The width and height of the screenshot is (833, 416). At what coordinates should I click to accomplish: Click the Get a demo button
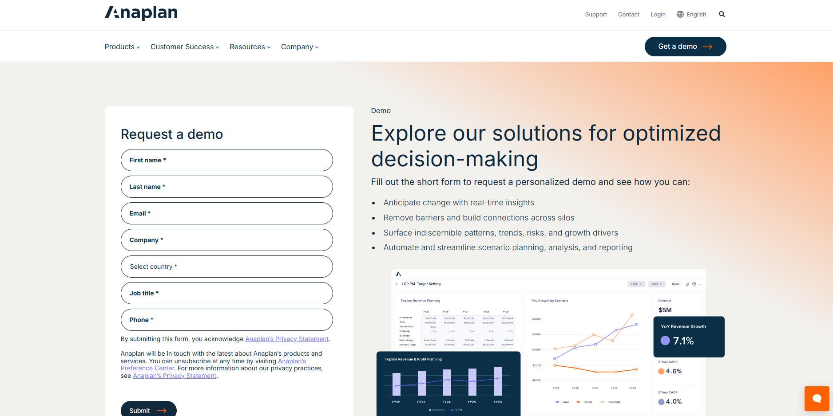tap(685, 46)
